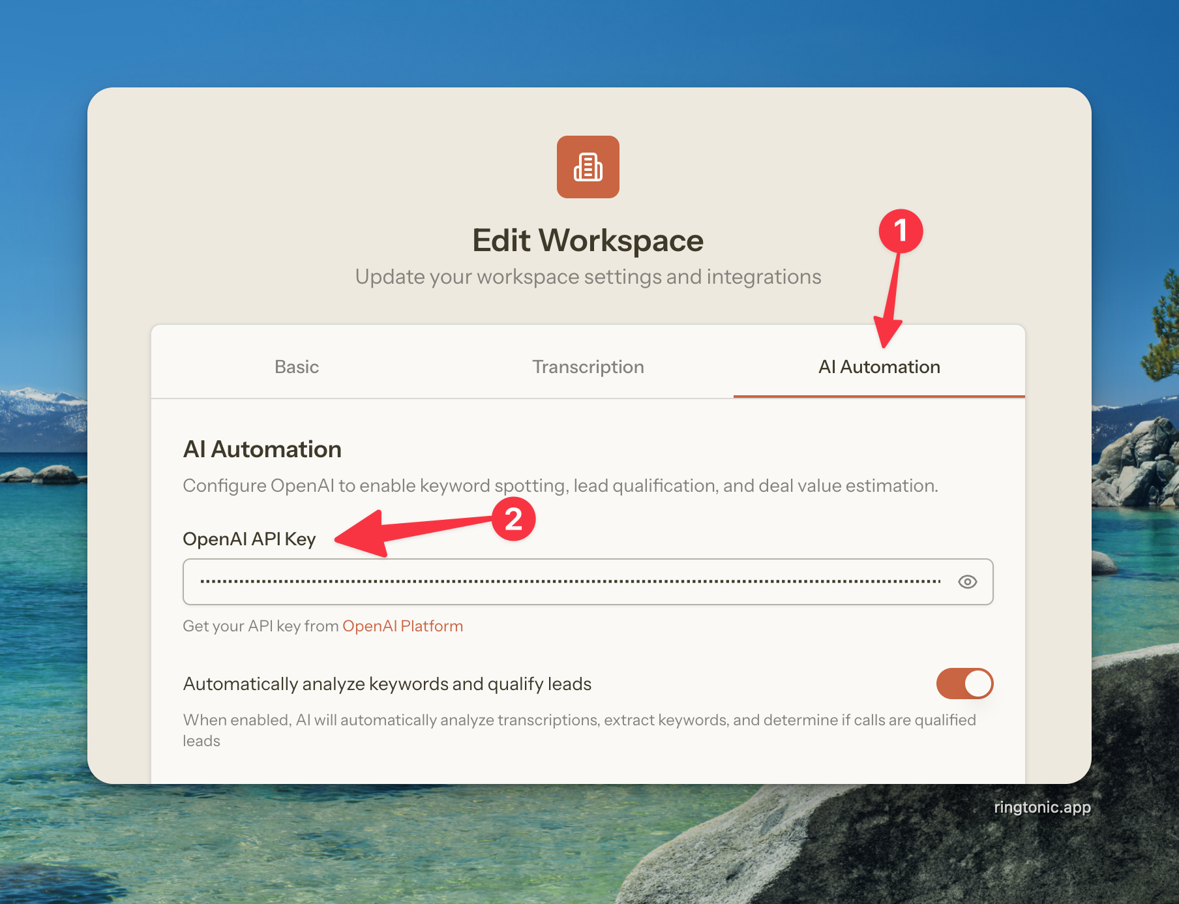This screenshot has width=1179, height=904.
Task: Switch to the Basic tab
Action: point(297,367)
